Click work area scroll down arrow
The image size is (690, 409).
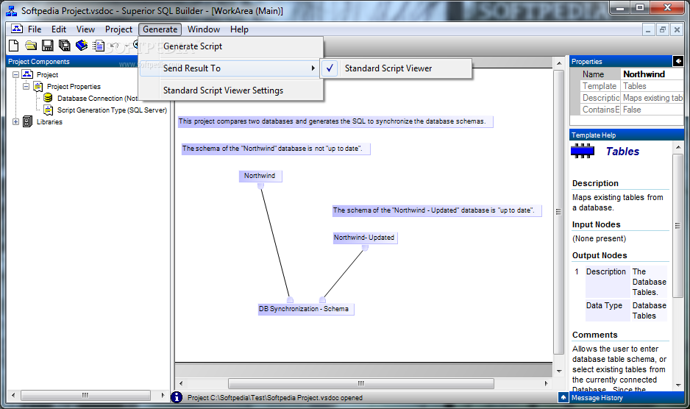(559, 371)
